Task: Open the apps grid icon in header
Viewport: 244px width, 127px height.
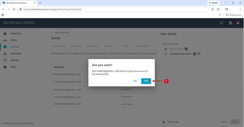Action: [221, 23]
